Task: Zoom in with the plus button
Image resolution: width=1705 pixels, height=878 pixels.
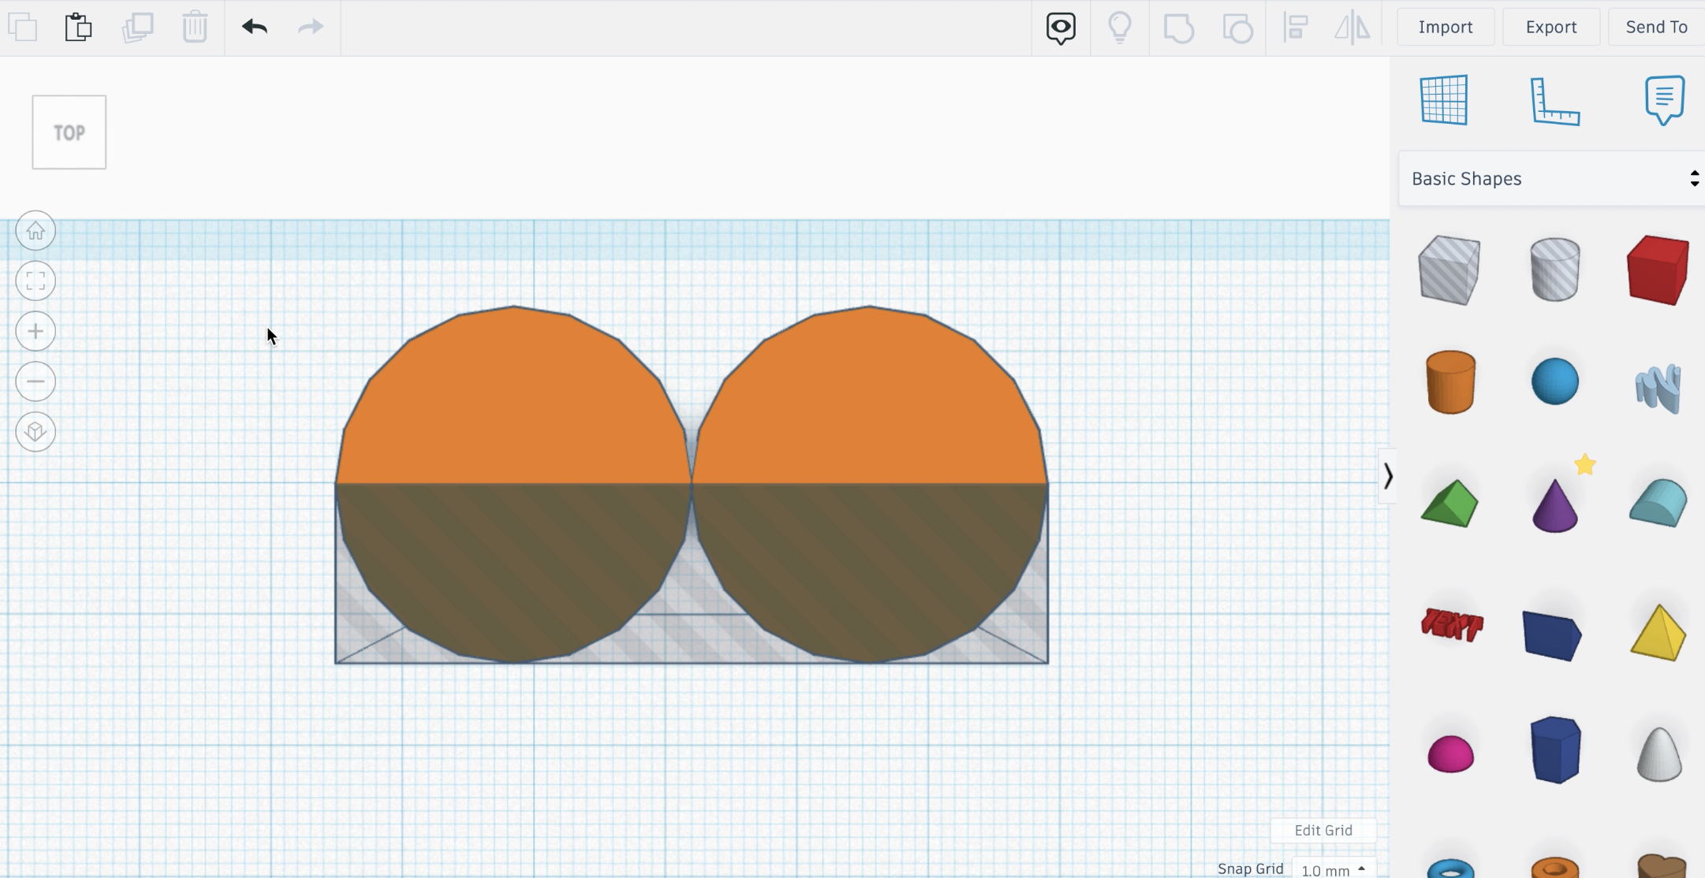Action: pos(35,331)
